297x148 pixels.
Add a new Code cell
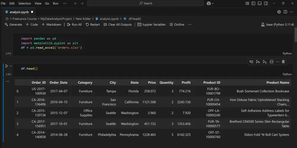32,24
